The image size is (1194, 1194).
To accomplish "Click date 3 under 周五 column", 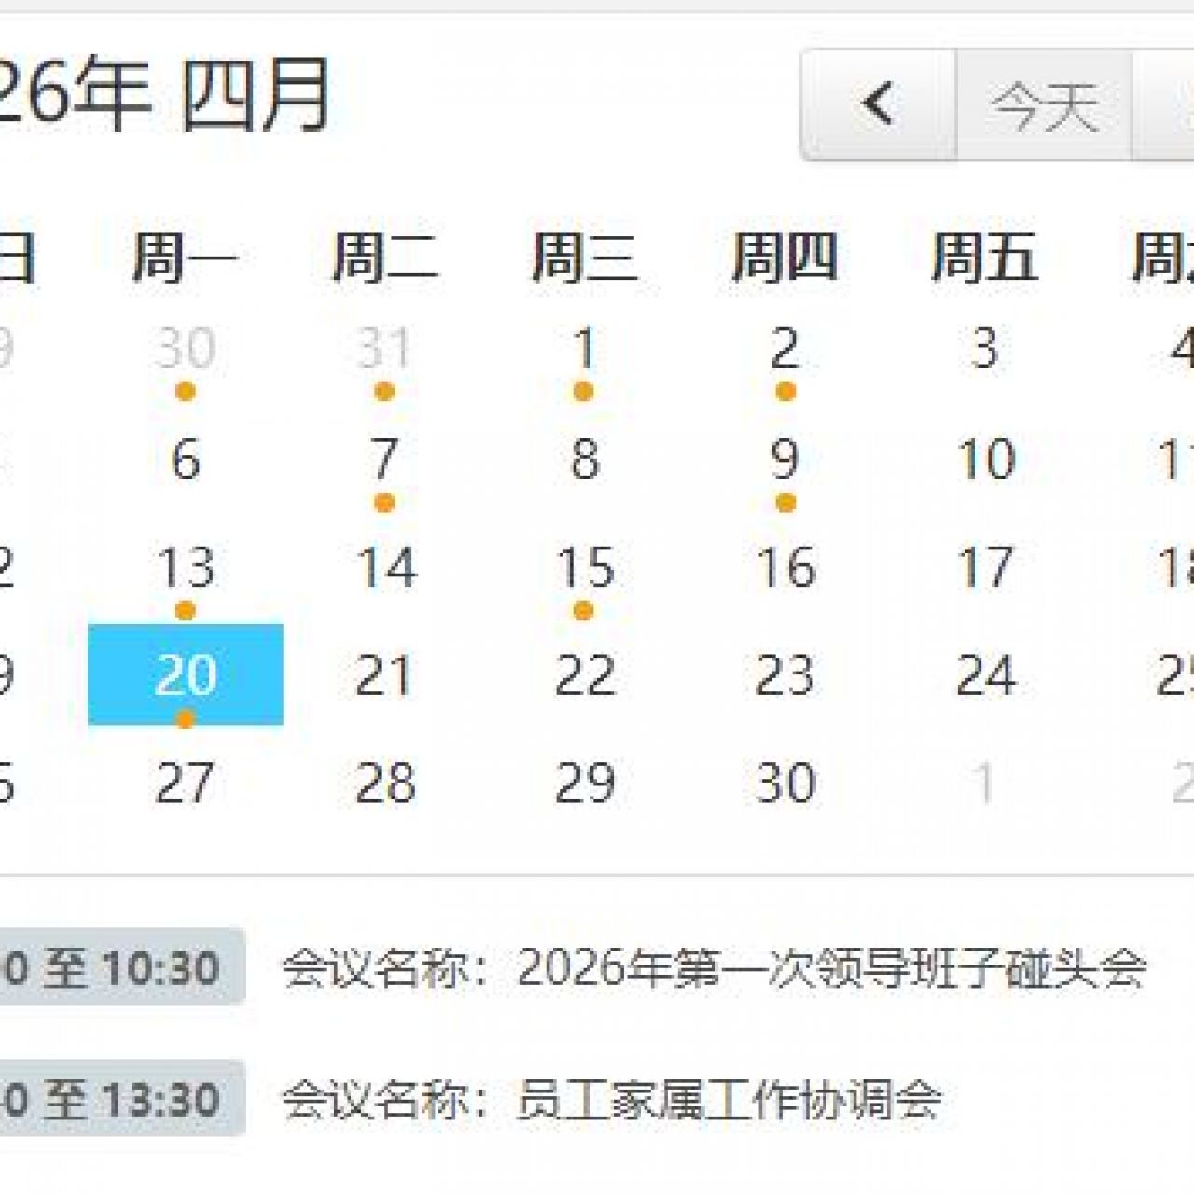I will [x=985, y=349].
